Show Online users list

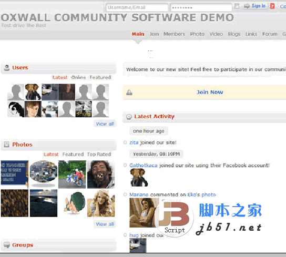click(79, 77)
